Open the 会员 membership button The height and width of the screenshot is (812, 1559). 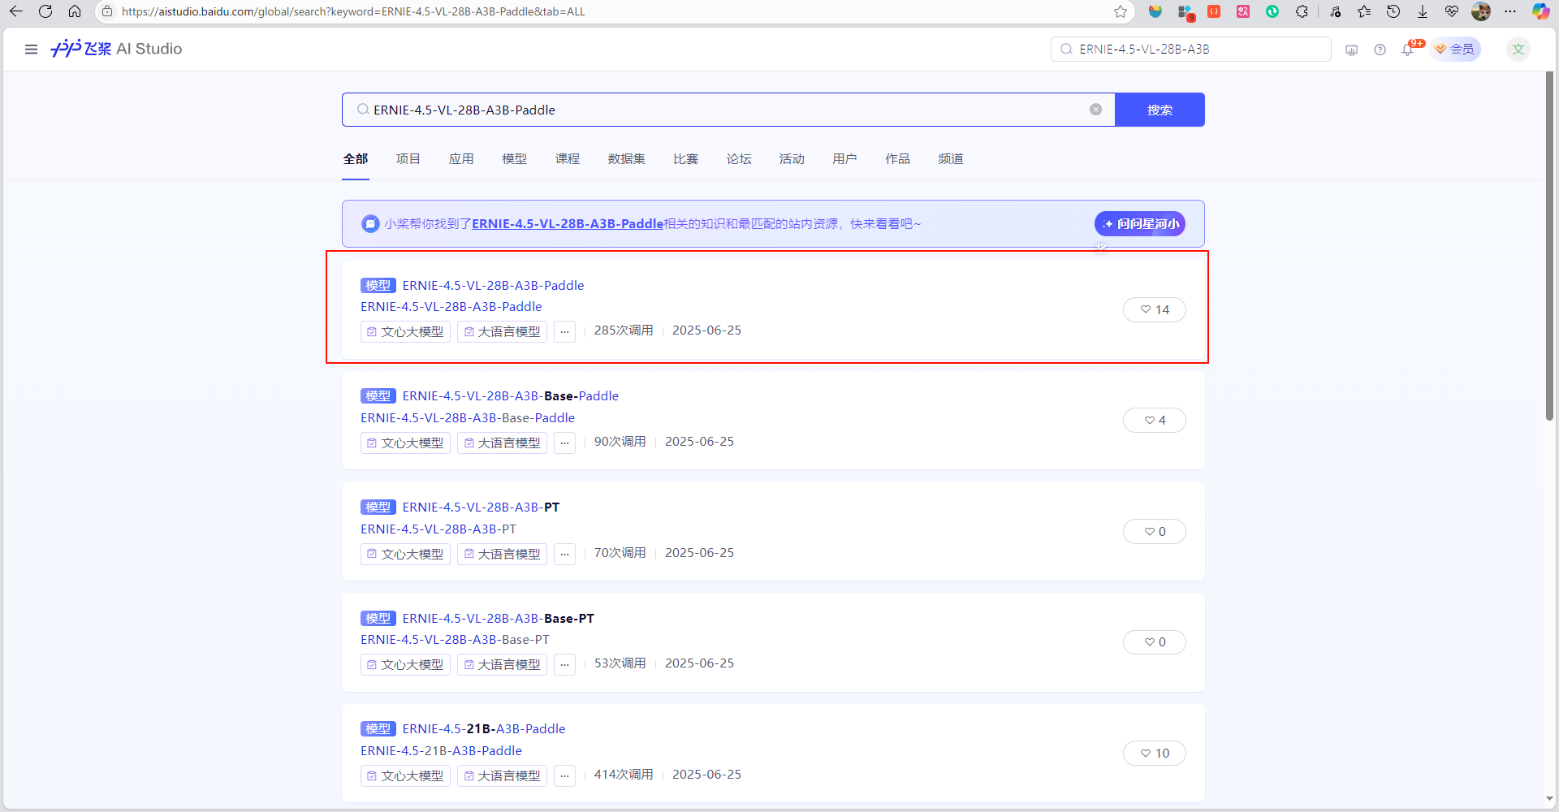pos(1455,50)
